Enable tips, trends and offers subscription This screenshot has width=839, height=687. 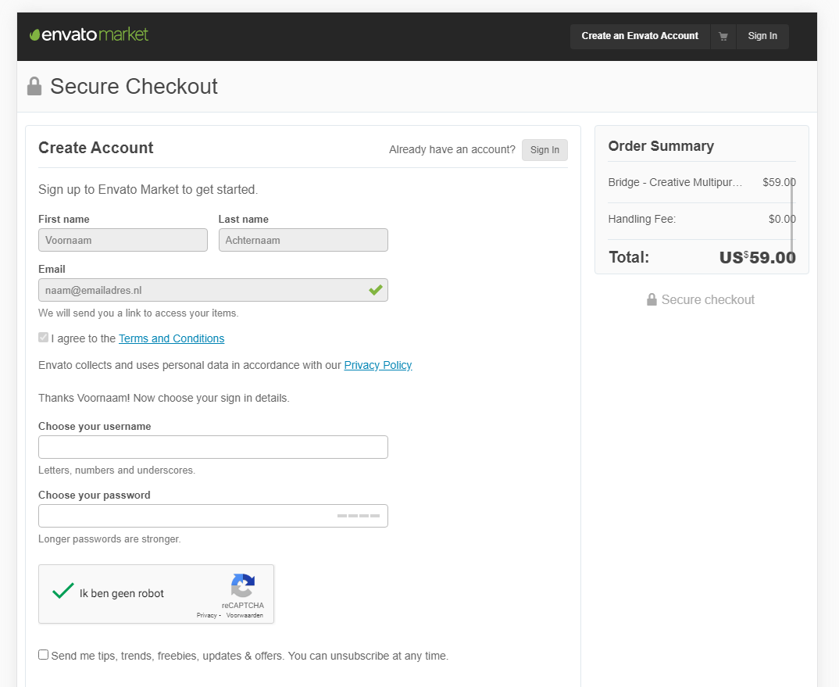tap(44, 655)
